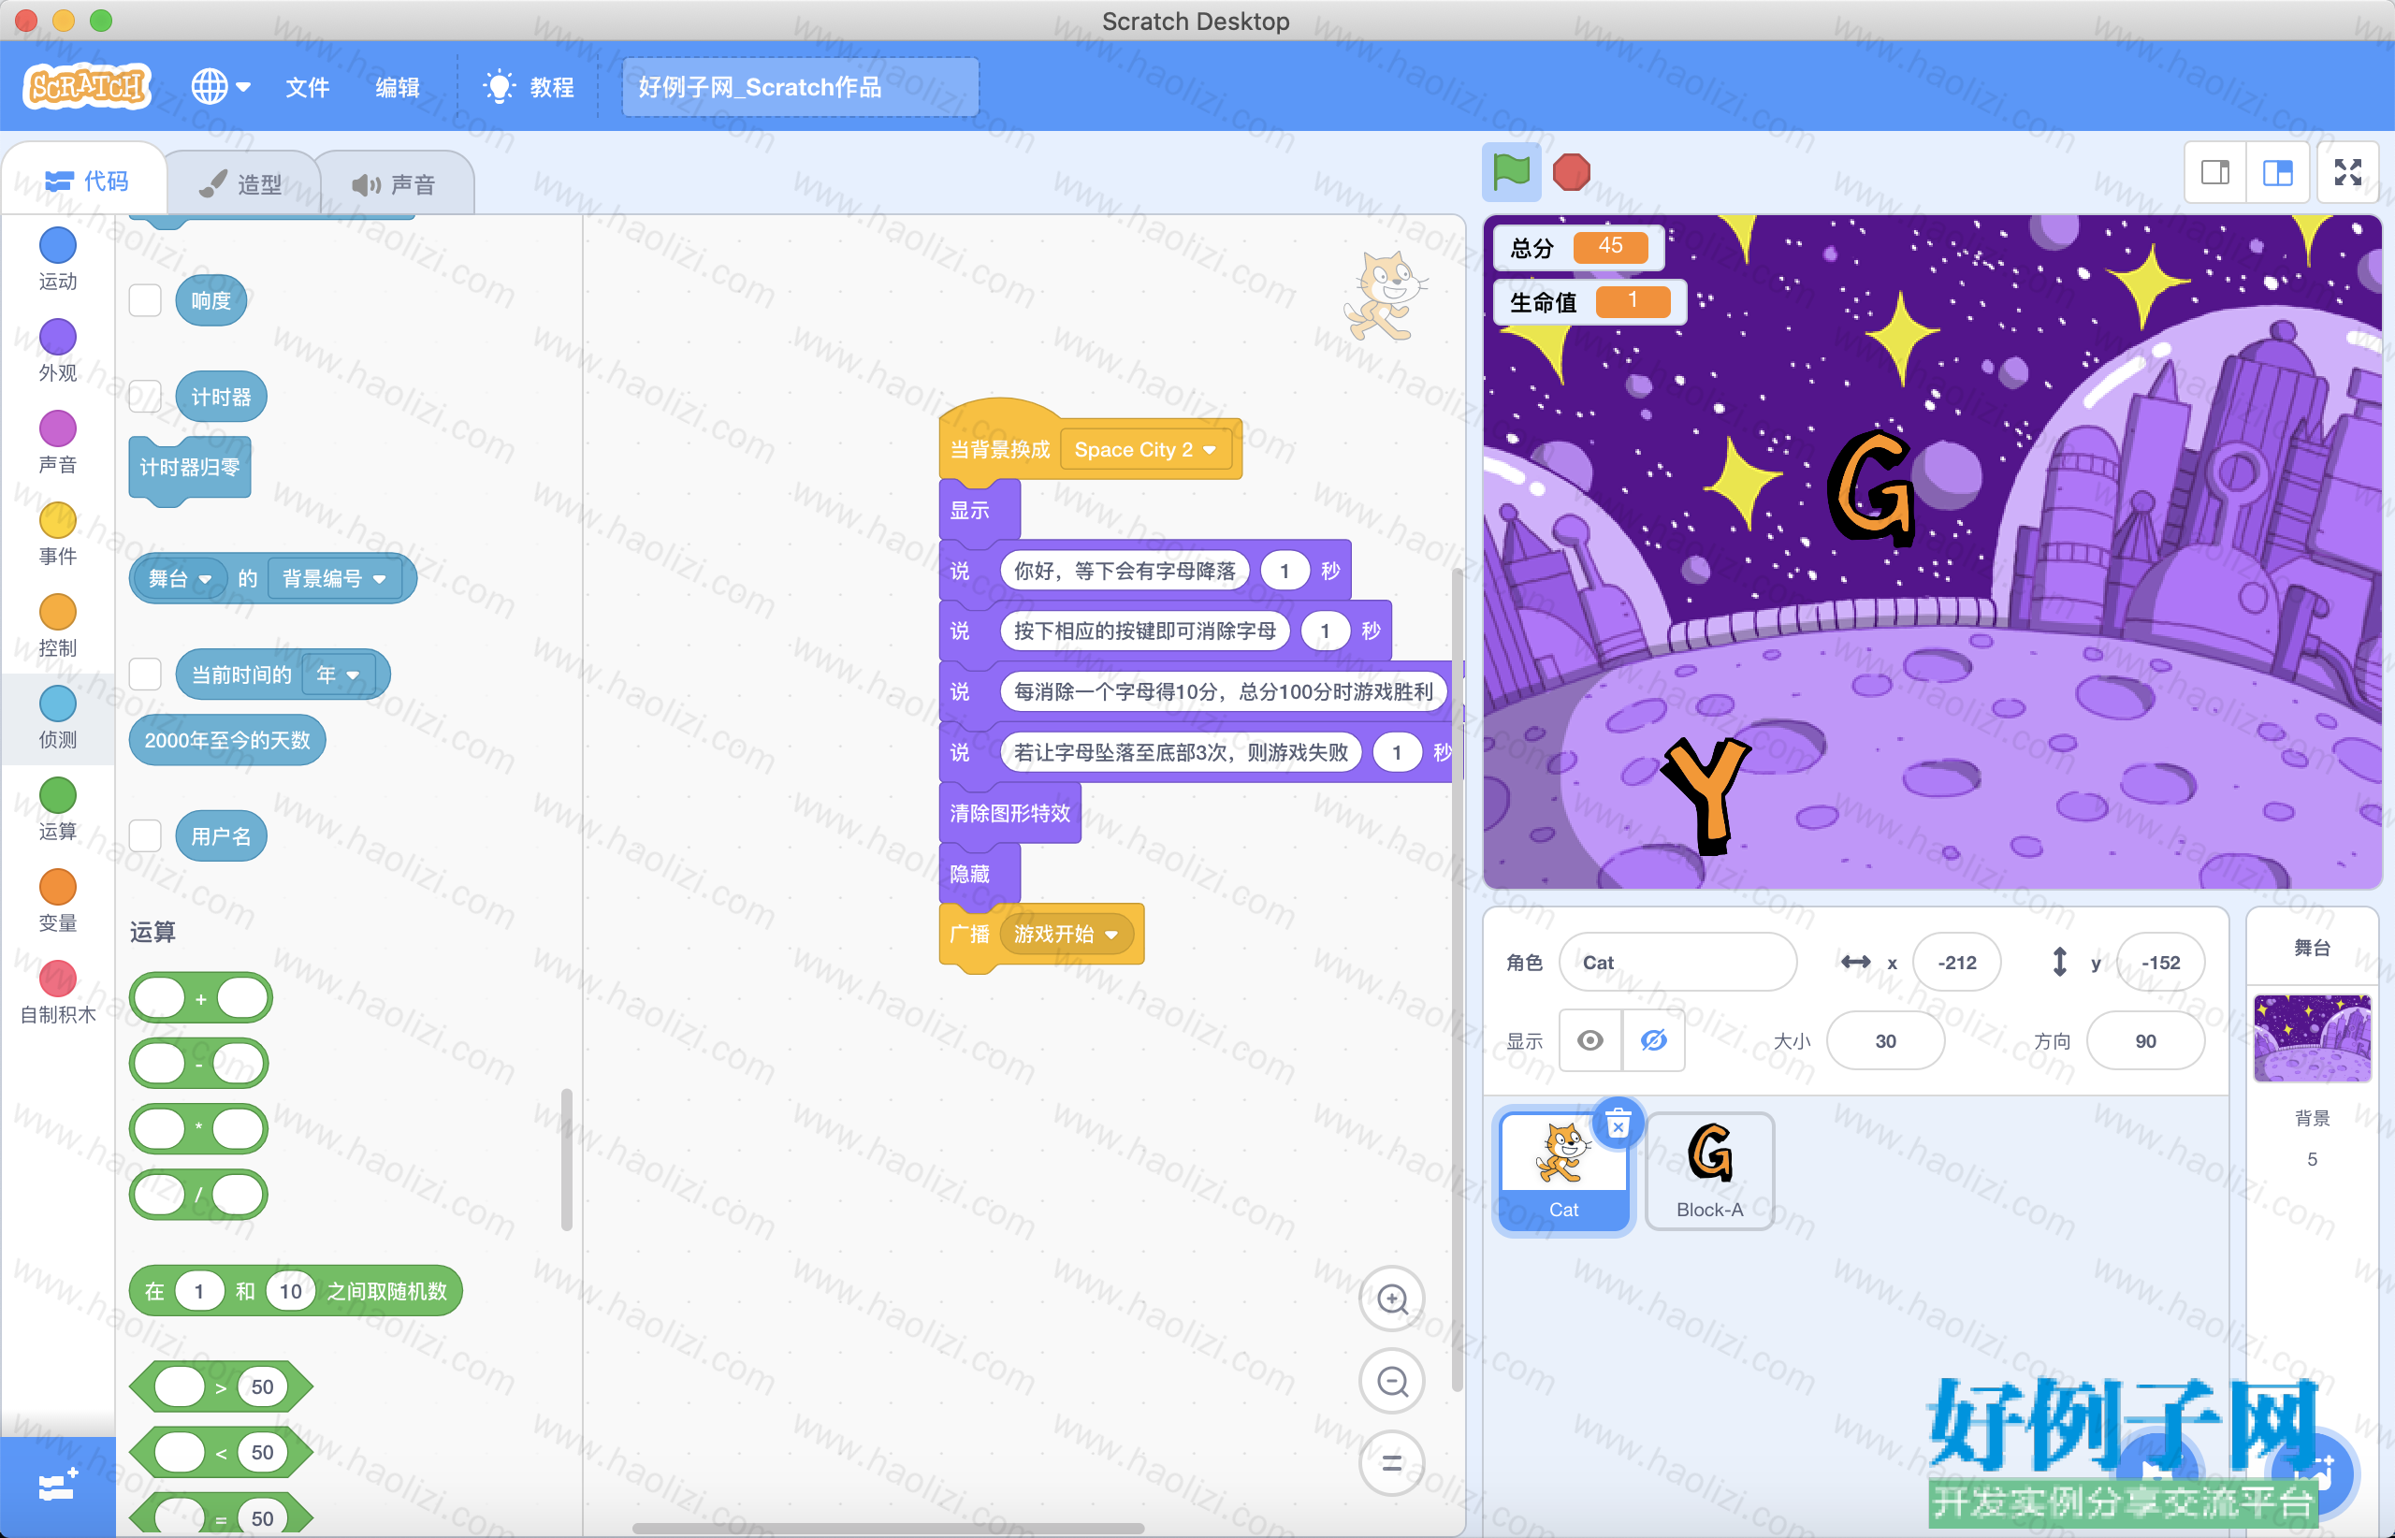This screenshot has width=2395, height=1538.
Task: Click the random number operator block
Action: [296, 1291]
